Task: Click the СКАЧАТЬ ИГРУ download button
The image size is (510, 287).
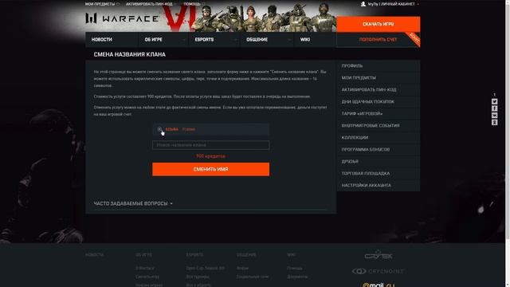Action: (x=379, y=24)
